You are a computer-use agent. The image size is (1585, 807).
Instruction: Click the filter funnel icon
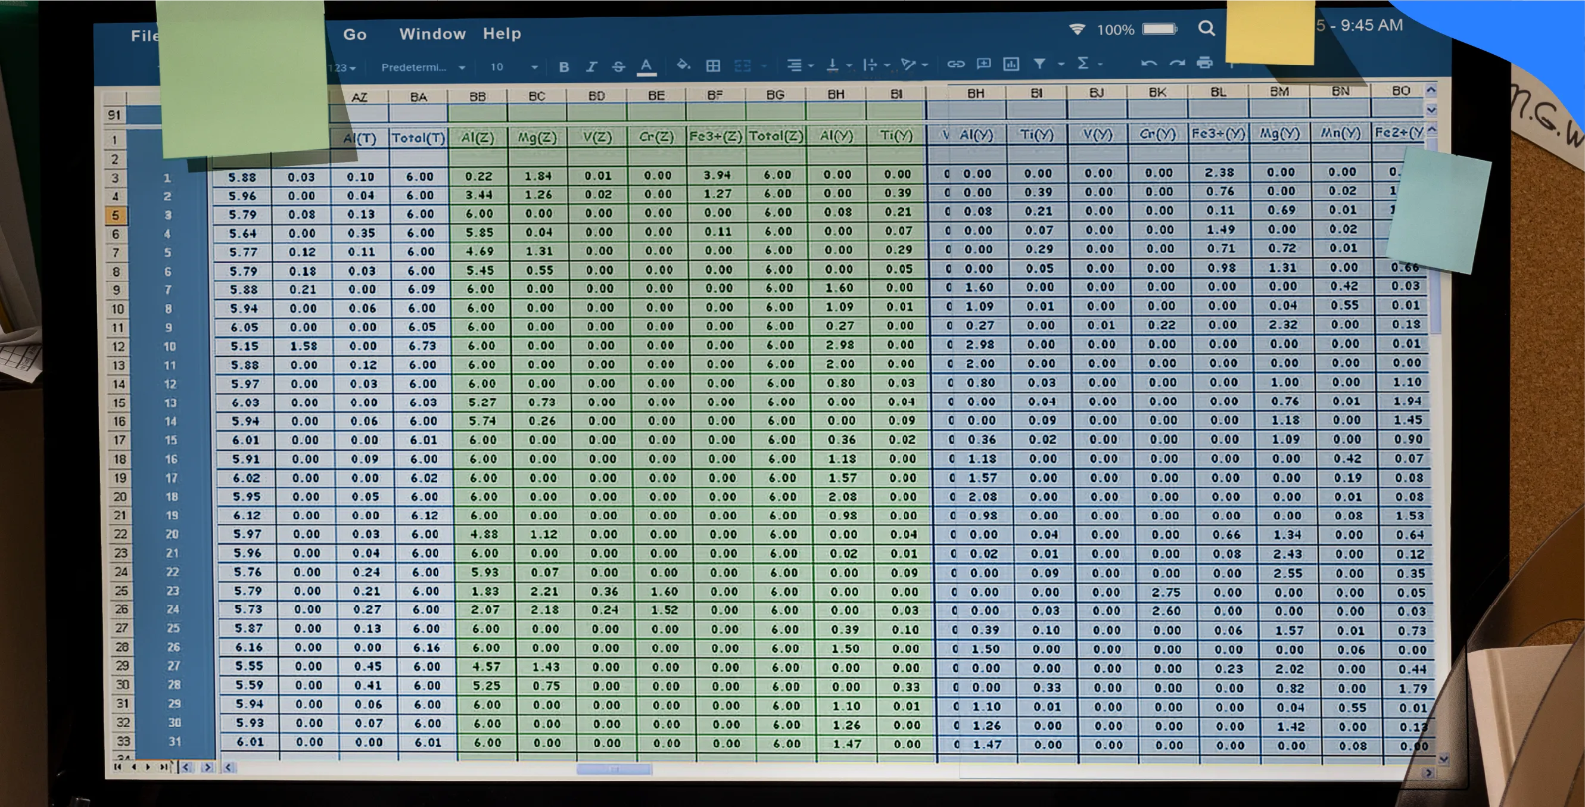[1040, 63]
